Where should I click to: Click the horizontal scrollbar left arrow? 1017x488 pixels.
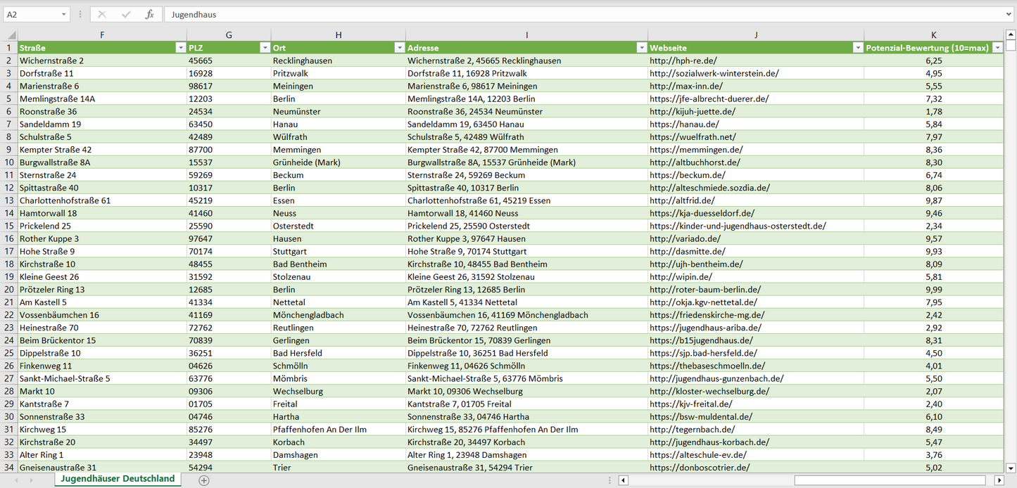(623, 480)
